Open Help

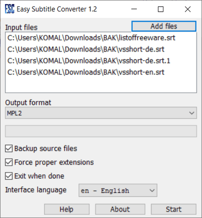67,209
